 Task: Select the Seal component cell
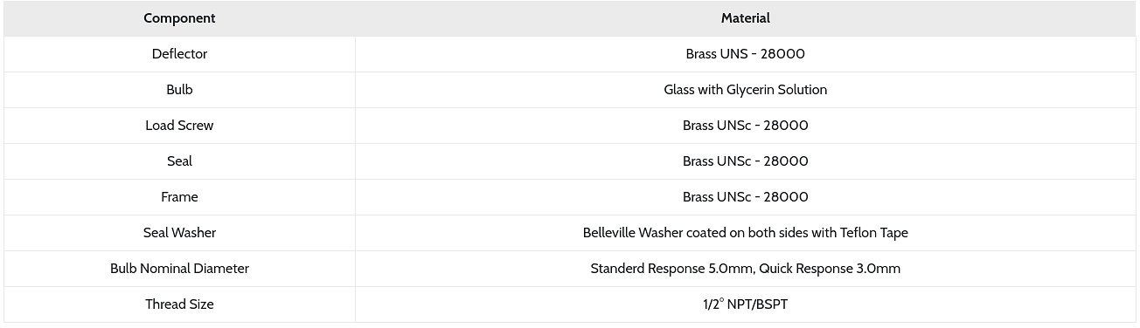click(x=179, y=161)
